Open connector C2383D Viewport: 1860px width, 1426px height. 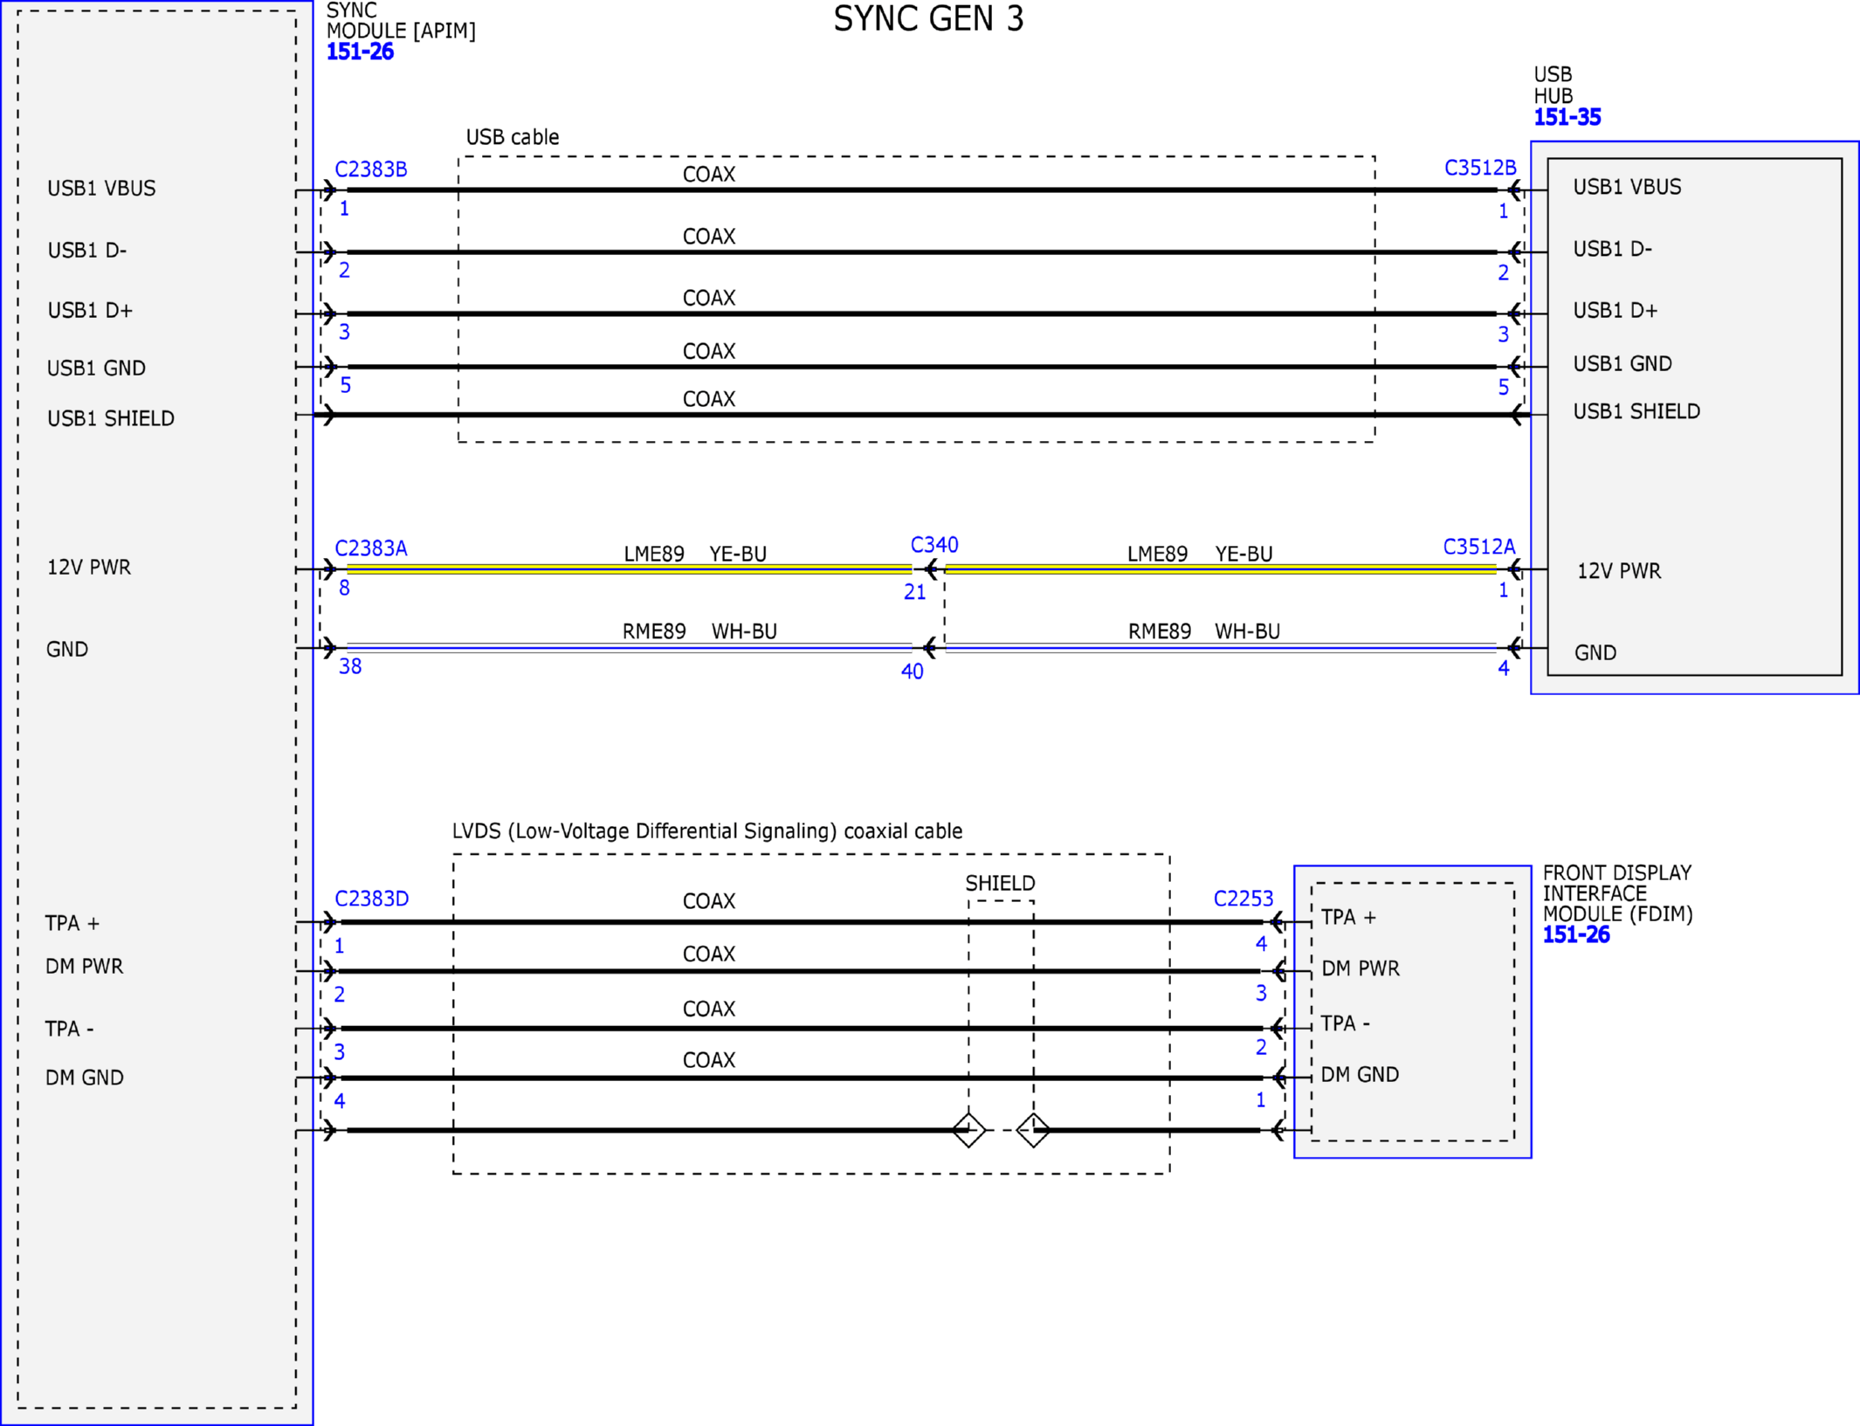[x=372, y=899]
